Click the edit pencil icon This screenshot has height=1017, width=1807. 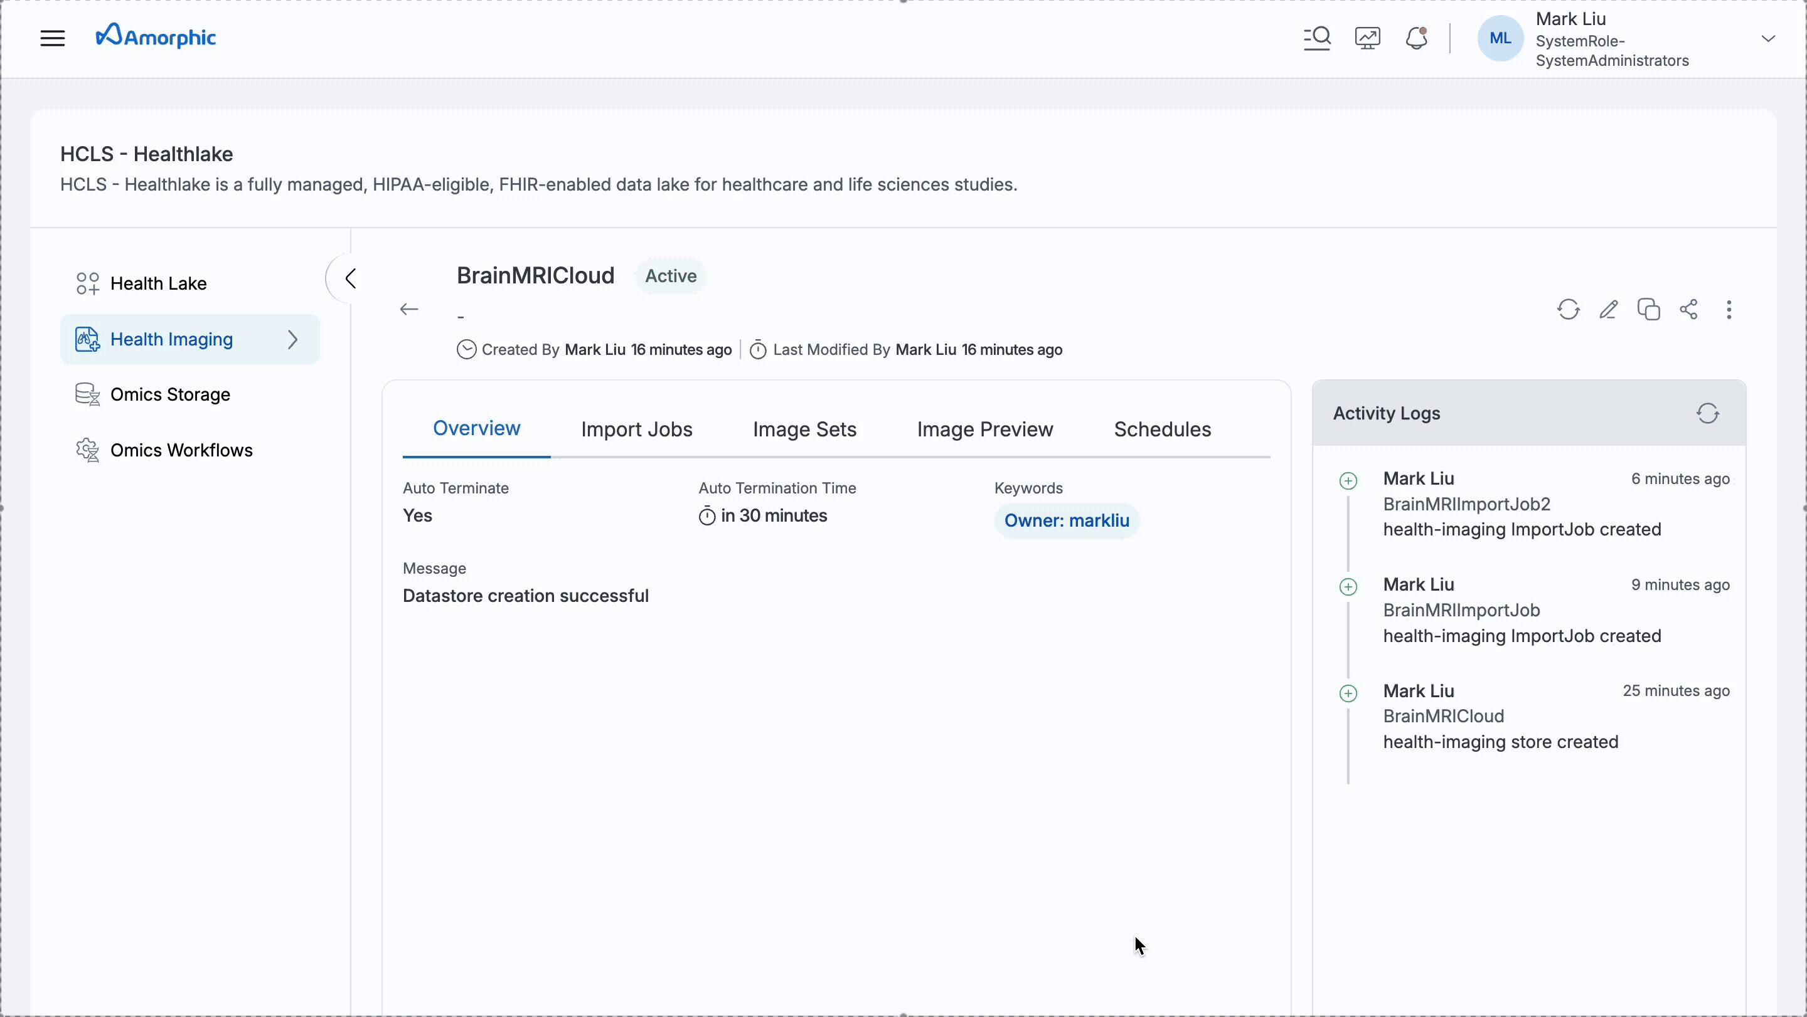[x=1607, y=309]
